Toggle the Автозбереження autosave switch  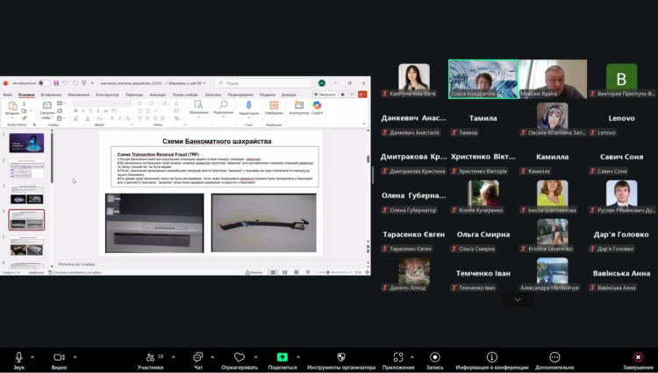click(x=43, y=83)
